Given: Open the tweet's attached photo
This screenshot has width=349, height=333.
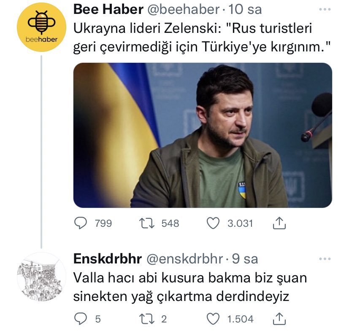Looking at the screenshot, I should (203, 135).
